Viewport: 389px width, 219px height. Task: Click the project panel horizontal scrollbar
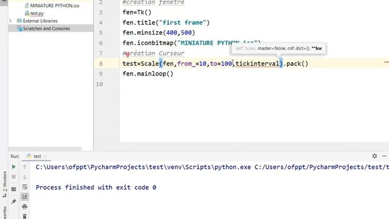point(45,148)
